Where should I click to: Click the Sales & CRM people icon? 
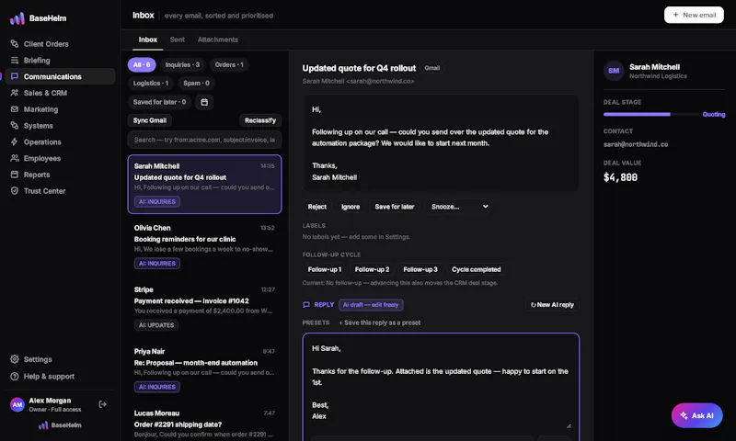(15, 93)
